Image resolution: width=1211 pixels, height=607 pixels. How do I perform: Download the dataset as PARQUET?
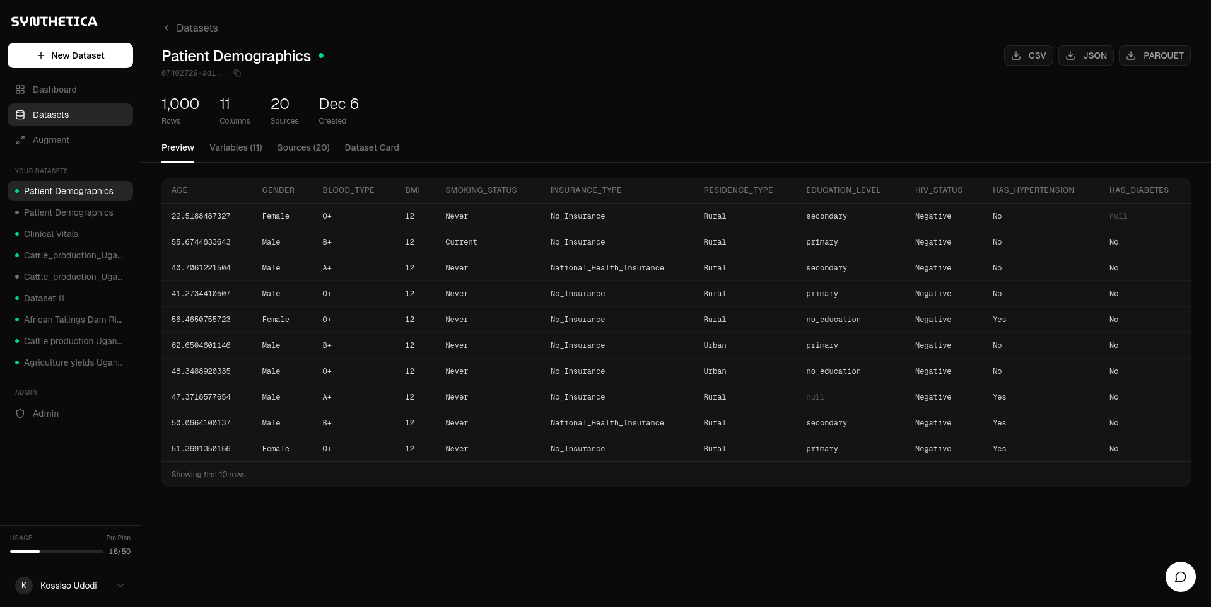(x=1155, y=55)
